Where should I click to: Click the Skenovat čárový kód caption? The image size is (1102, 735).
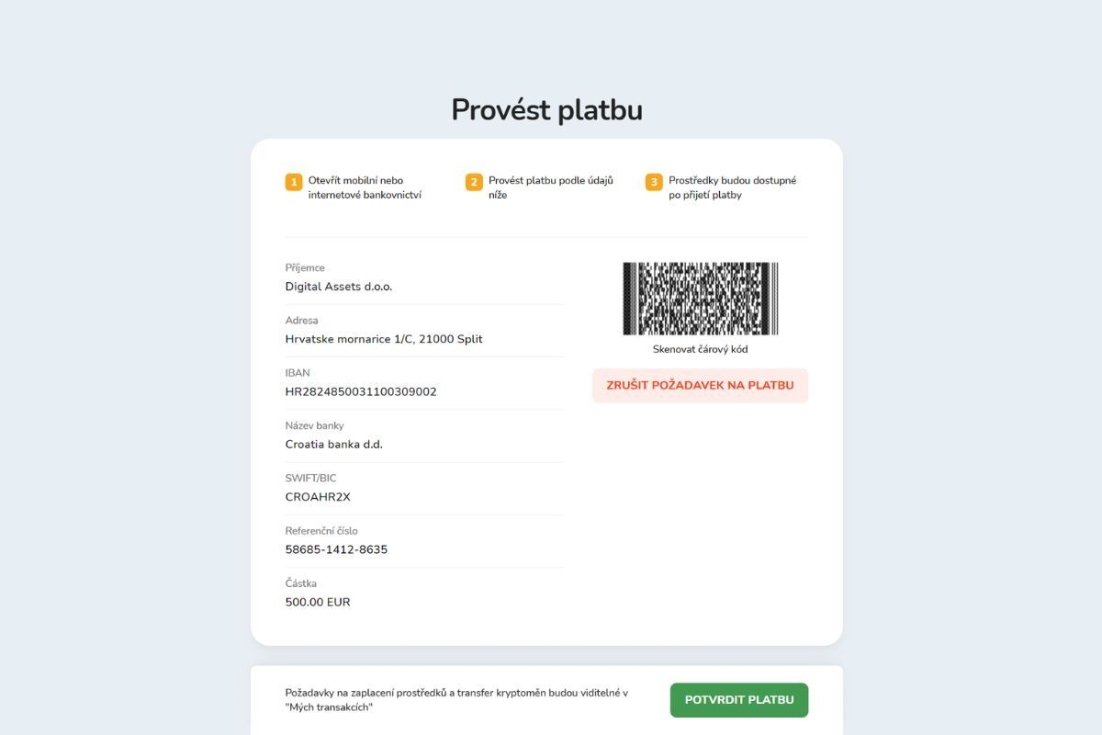click(700, 349)
